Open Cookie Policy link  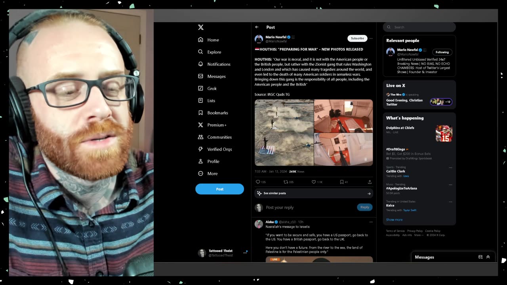coord(433,231)
